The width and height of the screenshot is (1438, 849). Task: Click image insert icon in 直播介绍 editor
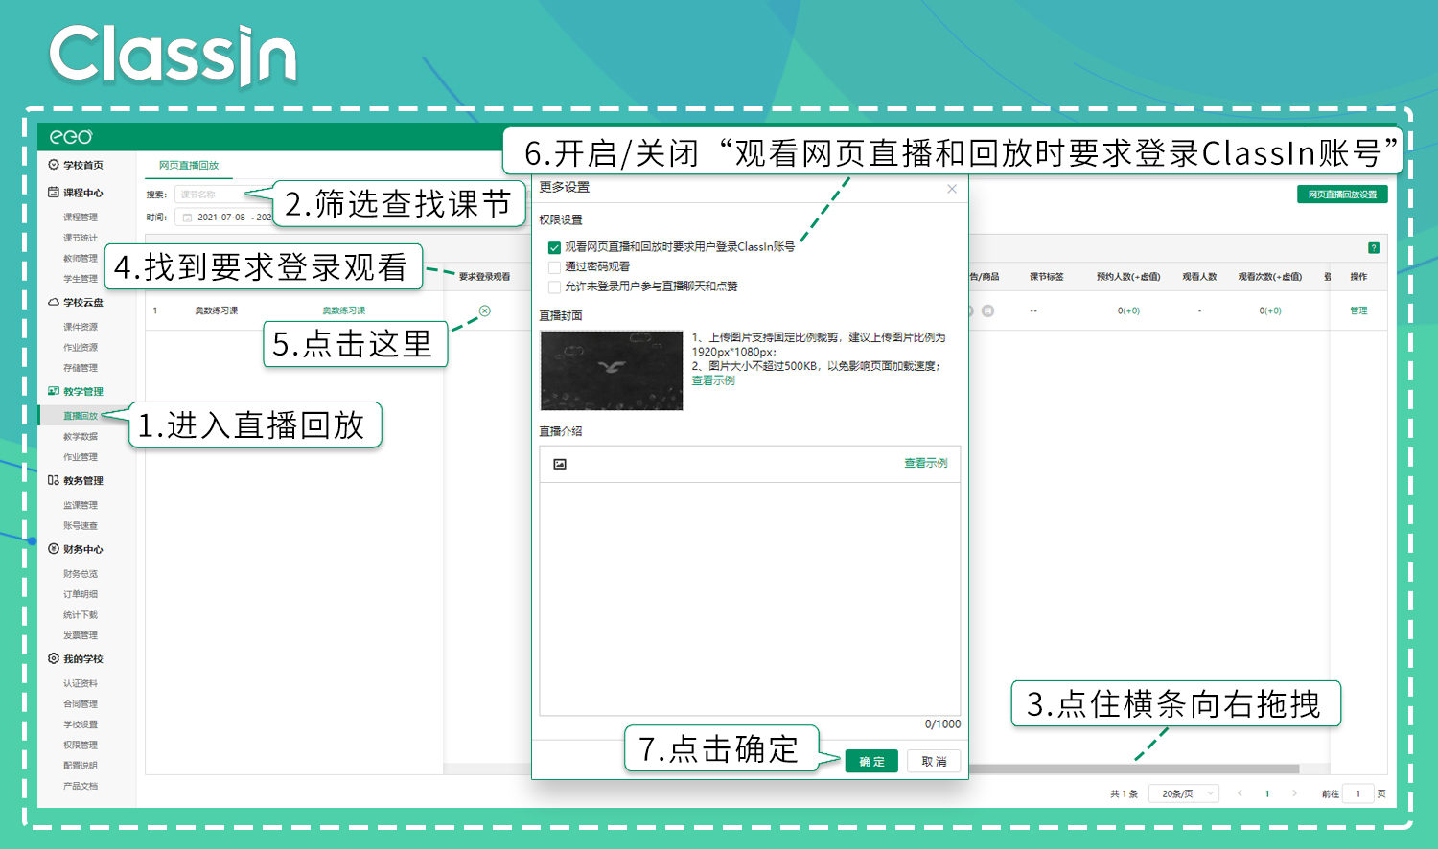560,464
